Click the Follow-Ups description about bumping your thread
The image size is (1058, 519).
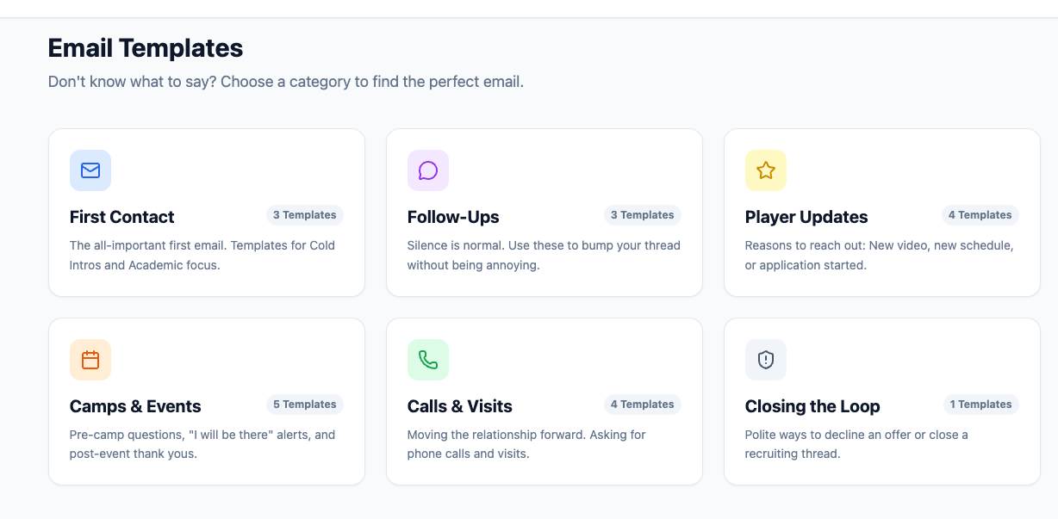544,256
